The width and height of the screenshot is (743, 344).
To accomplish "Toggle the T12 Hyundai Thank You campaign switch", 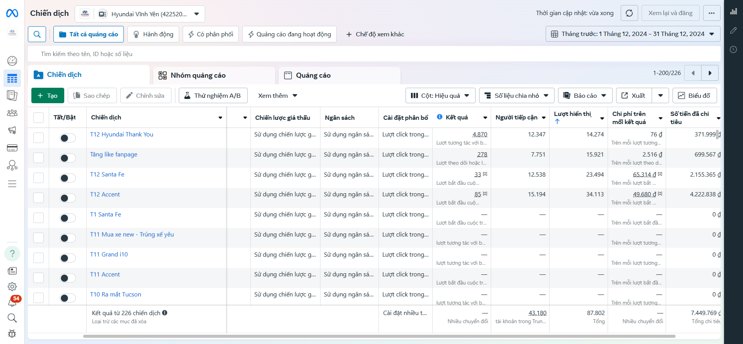I will point(67,138).
